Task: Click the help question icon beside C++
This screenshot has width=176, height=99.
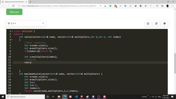Action: [9, 23]
